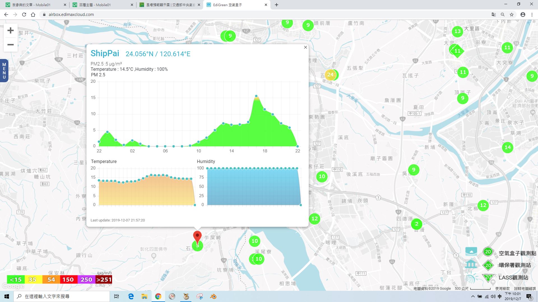538x302 pixels.
Task: Click the green <15 color scale swatch
Action: (x=16, y=279)
